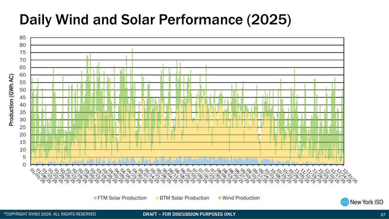This screenshot has height=219, width=389.
Task: Click the 0 value on the y-axis
Action: coord(25,165)
